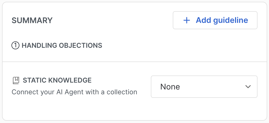
Task: Click the SUMMARY section heading
Action: tap(32, 20)
